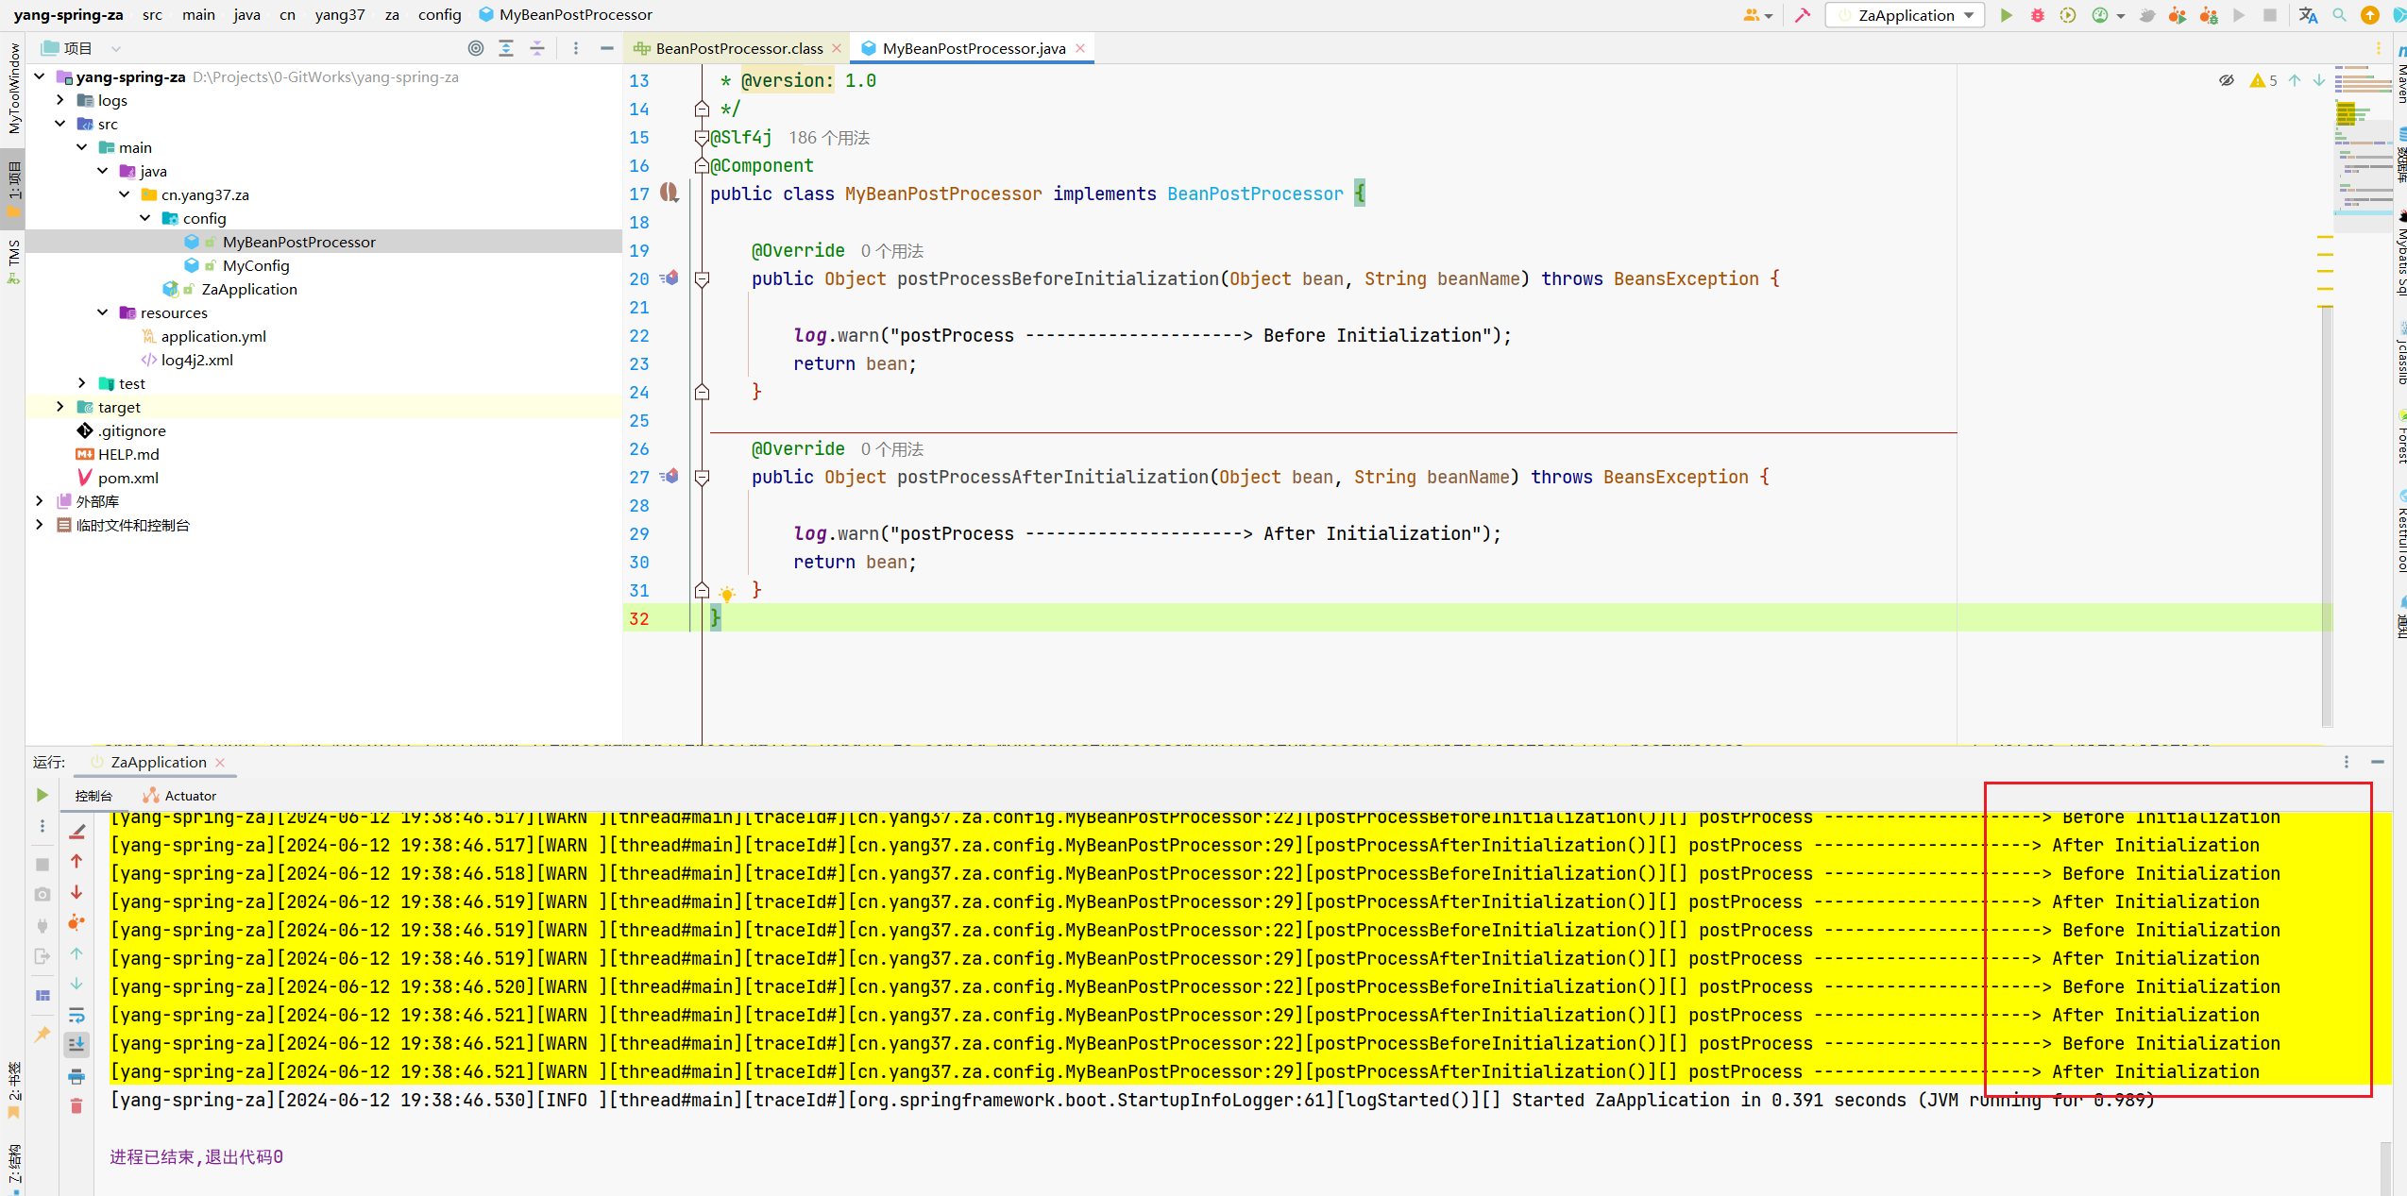
Task: Collapse the config package
Action: [145, 218]
